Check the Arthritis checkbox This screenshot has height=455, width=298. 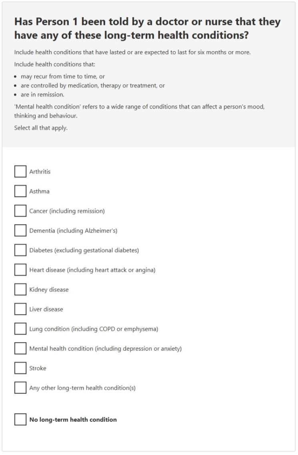(x=20, y=171)
